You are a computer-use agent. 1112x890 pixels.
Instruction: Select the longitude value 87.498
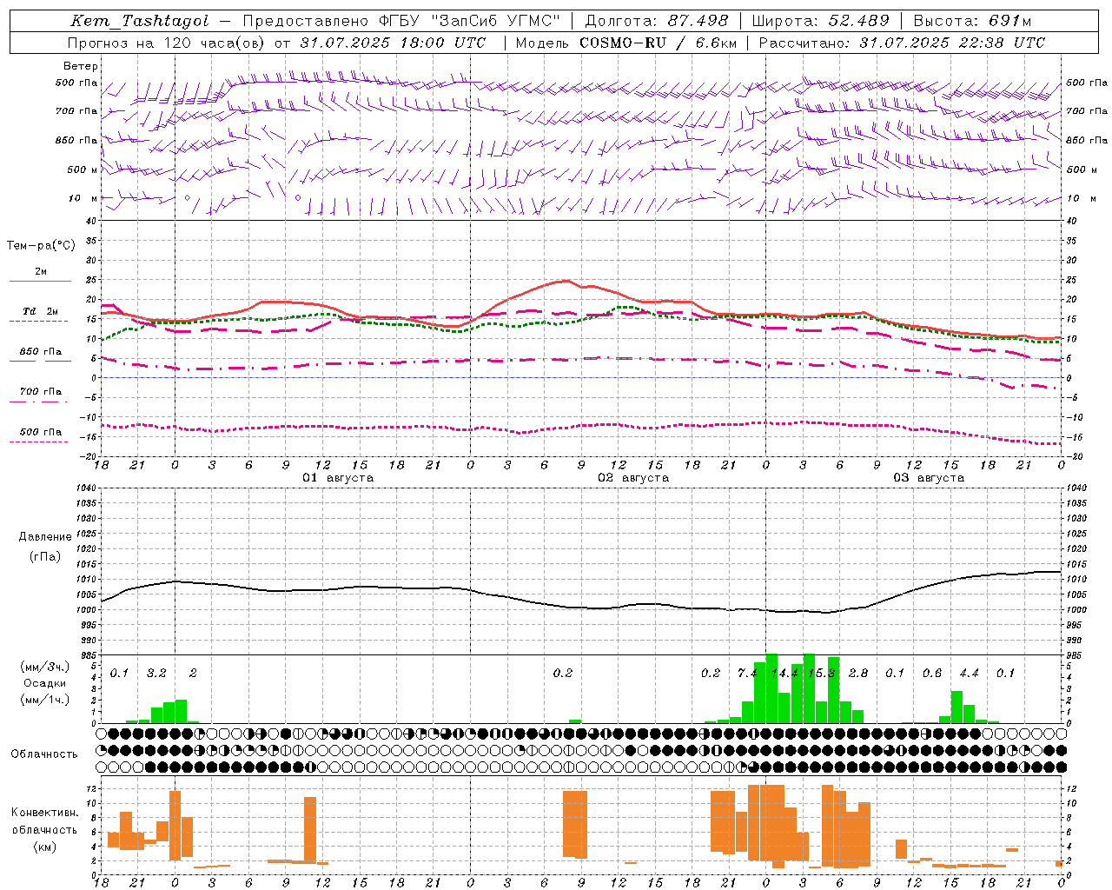tap(698, 21)
